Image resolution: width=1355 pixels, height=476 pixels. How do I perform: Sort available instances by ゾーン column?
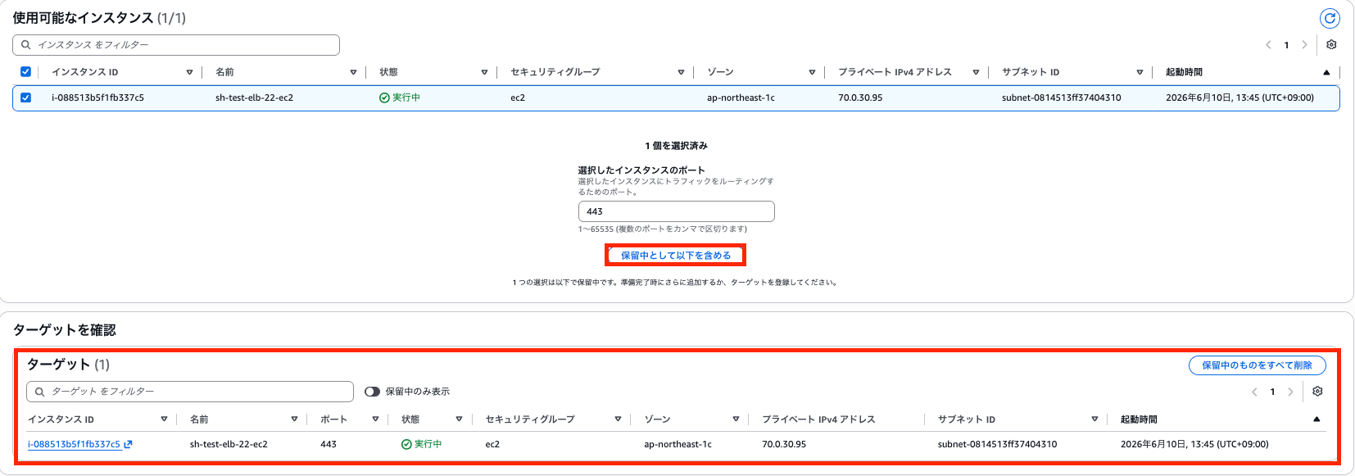(812, 72)
